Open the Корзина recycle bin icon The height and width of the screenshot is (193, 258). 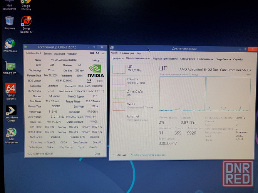[x=10, y=23]
